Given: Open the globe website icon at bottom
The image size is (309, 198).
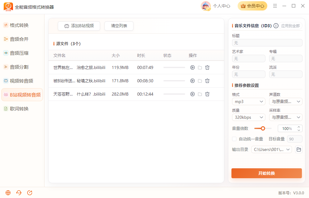Looking at the screenshot, I should pyautogui.click(x=8, y=193).
